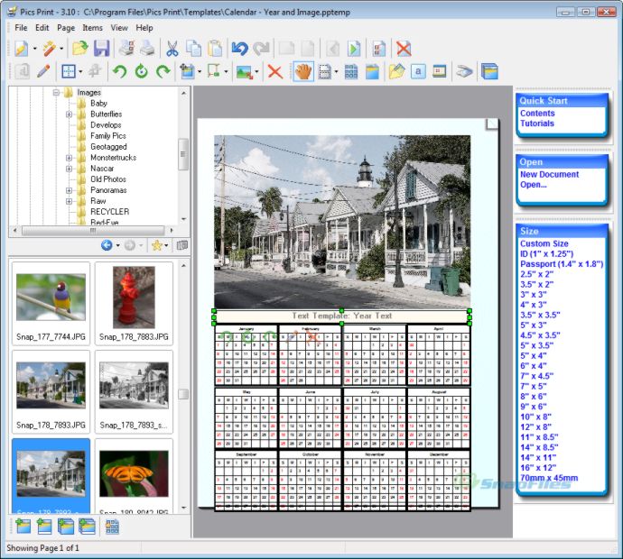Select the Family Pics folder
This screenshot has width=623, height=559.
tap(107, 135)
